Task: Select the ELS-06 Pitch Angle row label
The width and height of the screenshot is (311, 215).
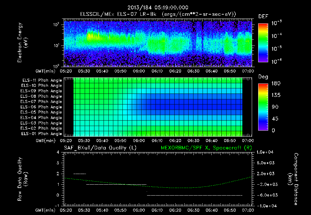Action: [x=41, y=107]
